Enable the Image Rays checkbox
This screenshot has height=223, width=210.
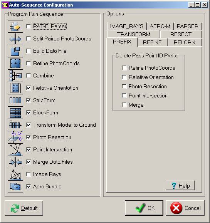[x=29, y=174]
